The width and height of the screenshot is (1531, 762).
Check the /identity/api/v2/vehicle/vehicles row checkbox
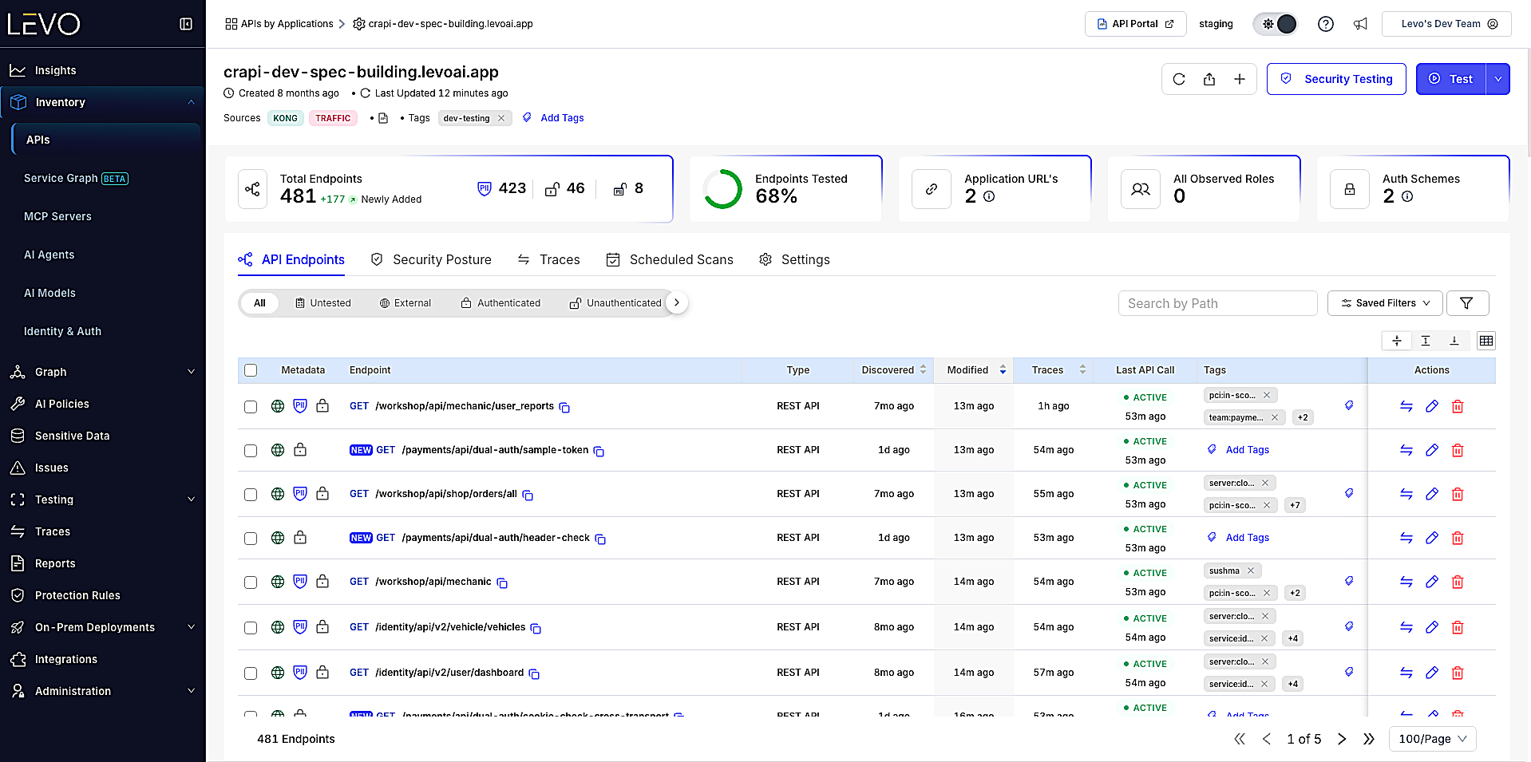[251, 628]
